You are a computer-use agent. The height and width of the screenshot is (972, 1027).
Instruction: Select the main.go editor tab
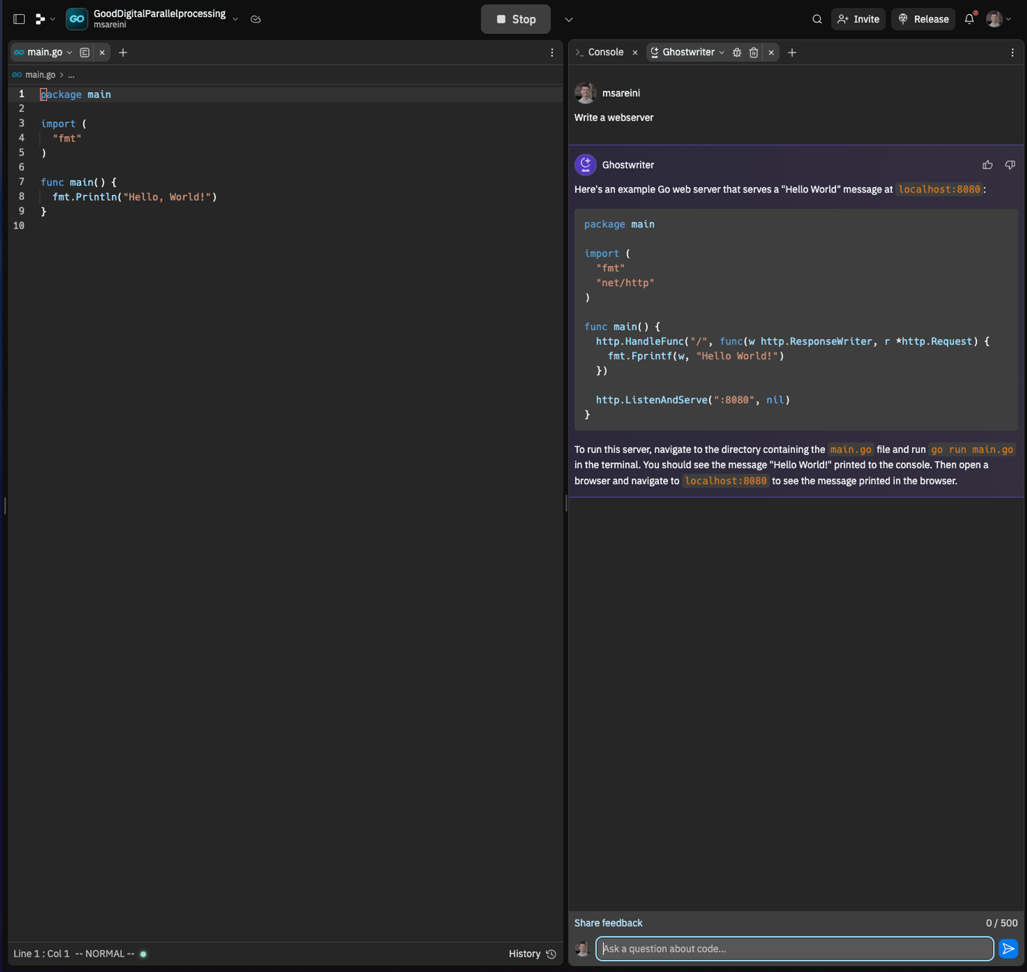44,52
